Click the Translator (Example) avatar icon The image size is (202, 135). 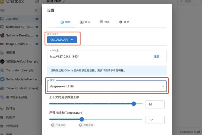coord(2,70)
